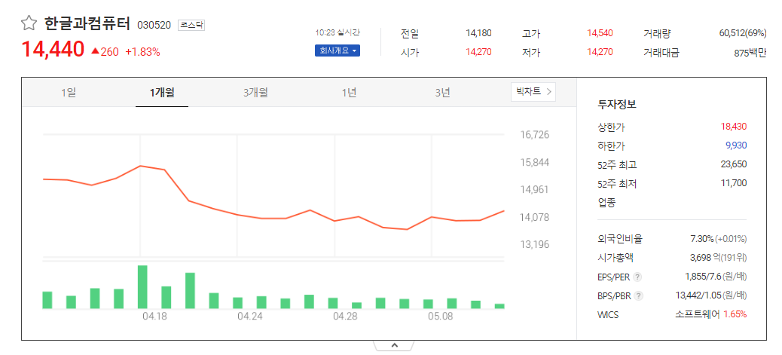Click the 16,726 price axis label
The width and height of the screenshot is (782, 355).
click(534, 135)
